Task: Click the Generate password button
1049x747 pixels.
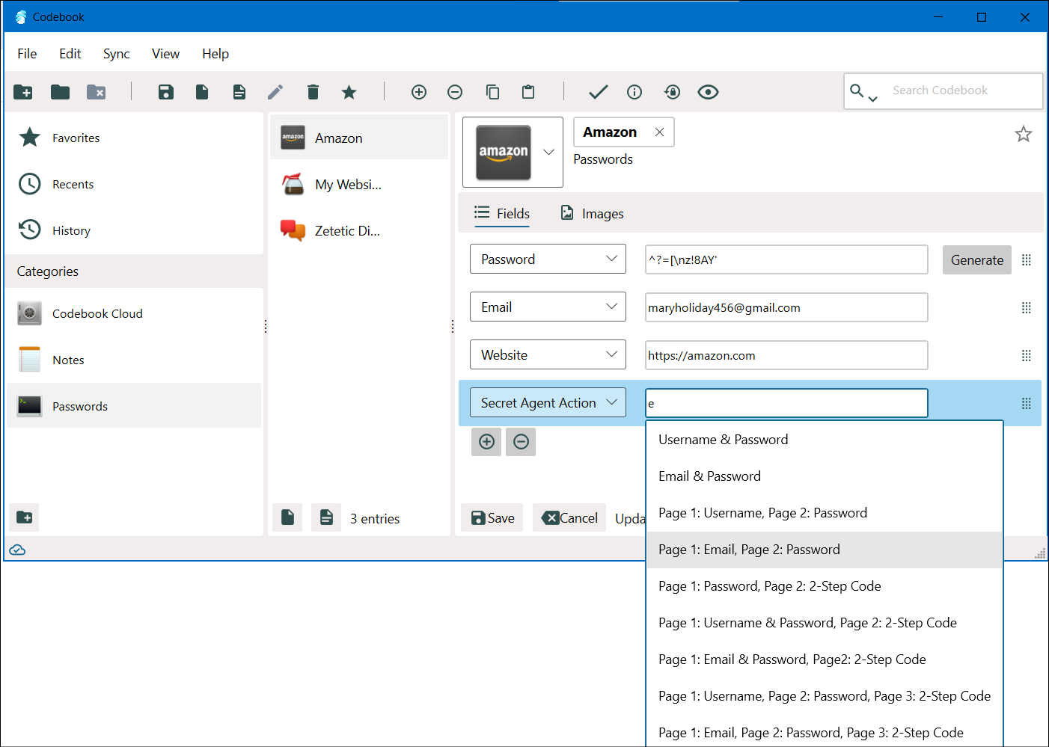Action: pyautogui.click(x=976, y=259)
